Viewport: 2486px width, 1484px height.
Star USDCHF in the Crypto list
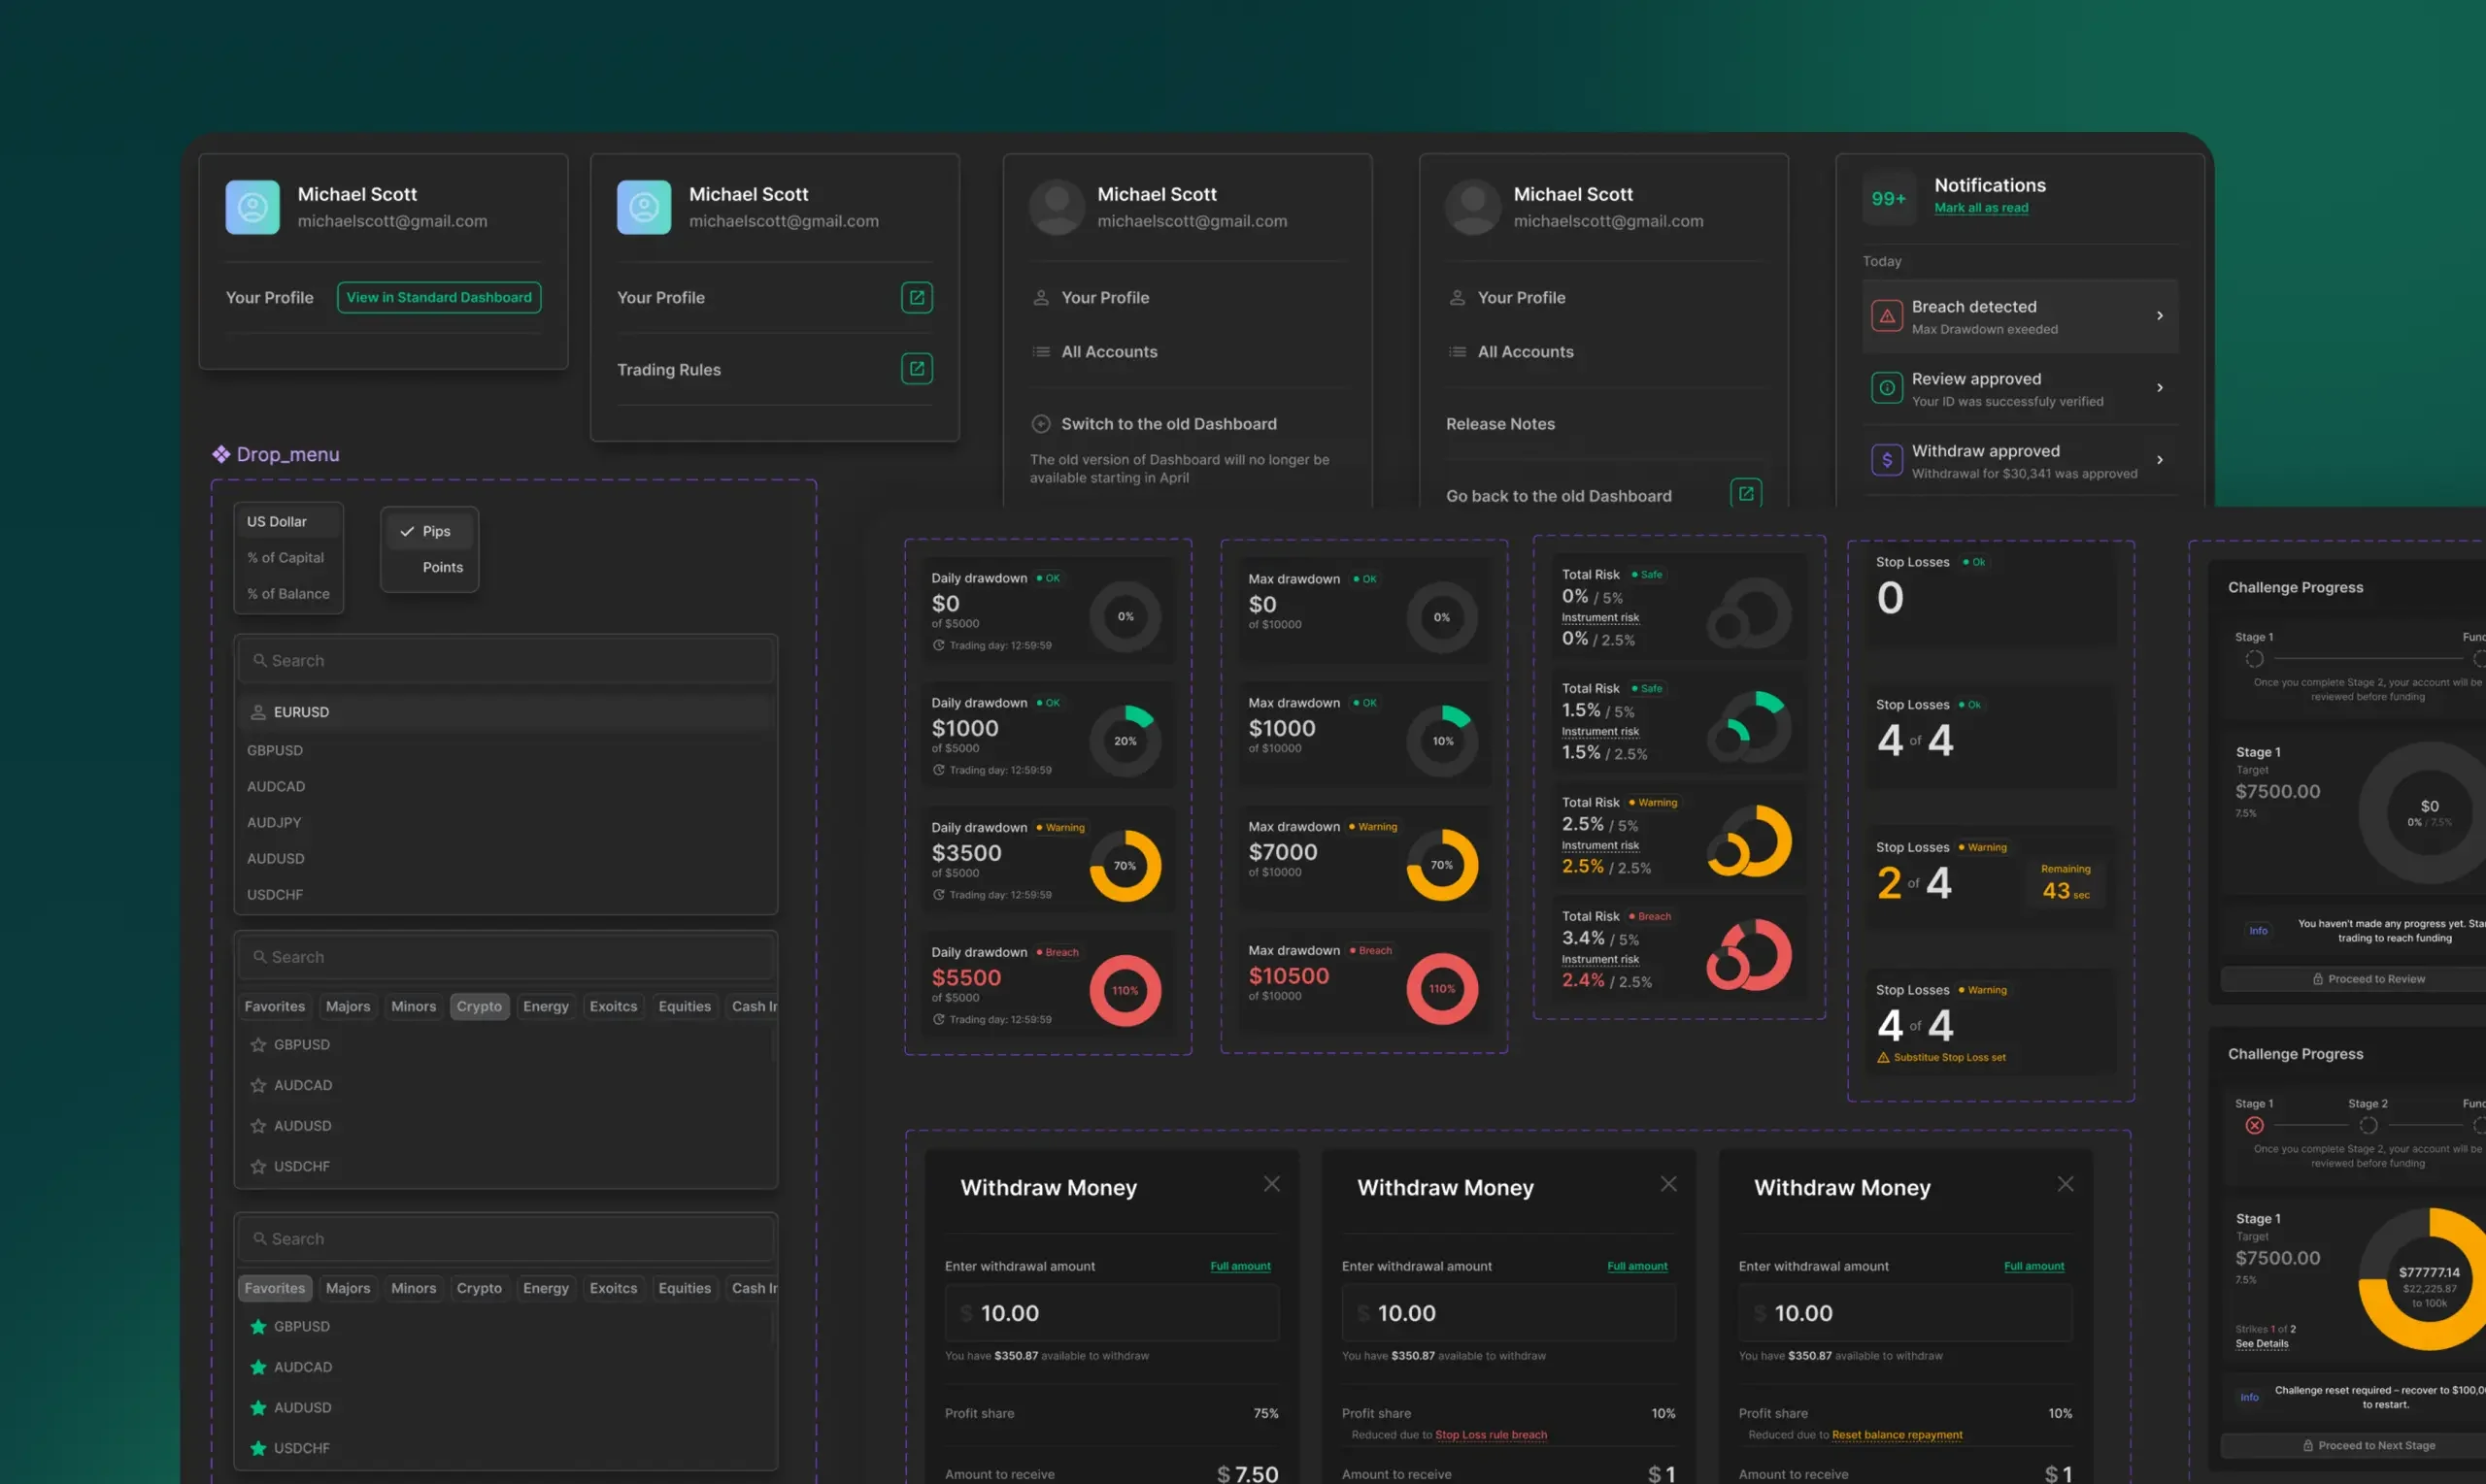tap(258, 1166)
